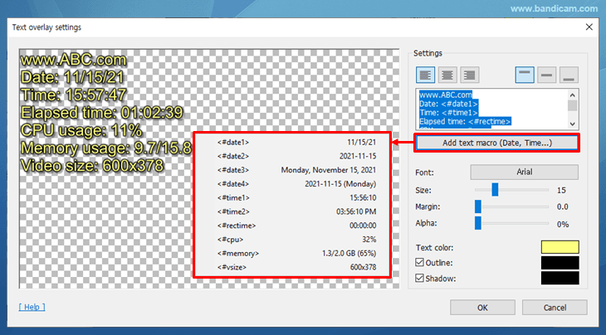Select left text alignment icon
This screenshot has width=606, height=335.
pyautogui.click(x=426, y=75)
